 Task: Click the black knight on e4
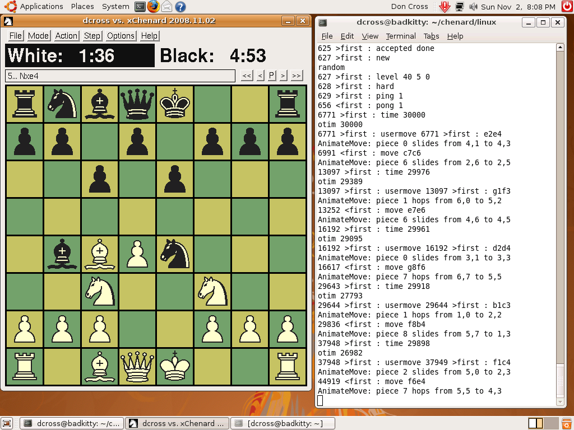175,254
